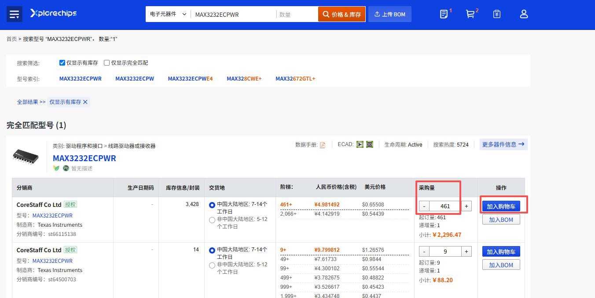Select MAX328CWE+ in the 型号索引 row
The height and width of the screenshot is (298, 595).
coord(244,78)
